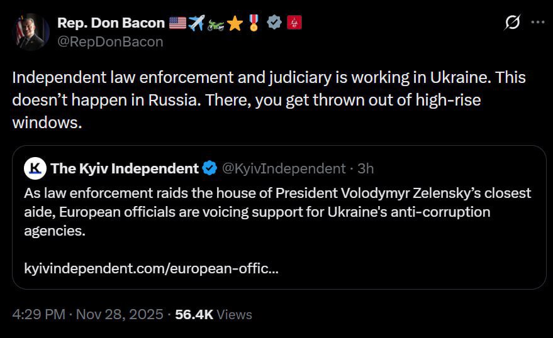The height and width of the screenshot is (338, 553).
Task: Click Kyiv Independent's blue verified checkmark
Action: coord(209,168)
